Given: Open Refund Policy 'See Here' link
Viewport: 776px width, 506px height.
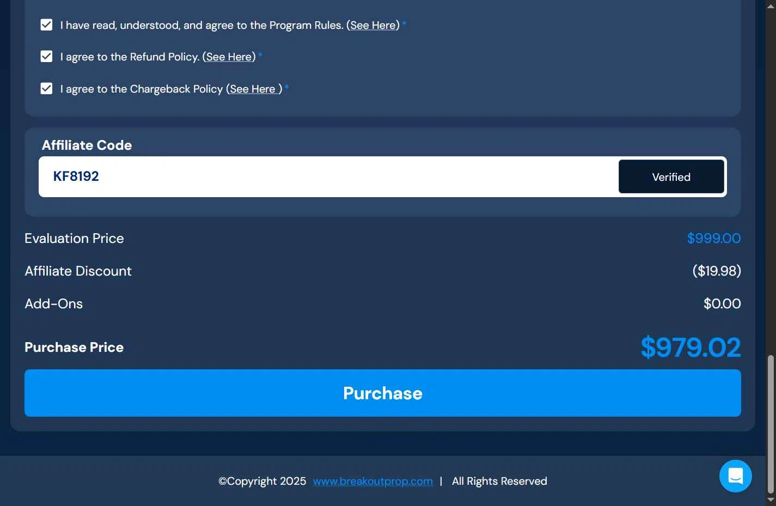Looking at the screenshot, I should 229,57.
